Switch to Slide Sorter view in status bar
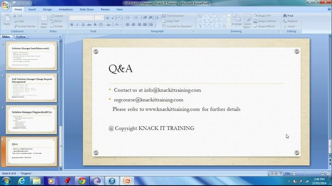Image resolution: width=332 pixels, height=186 pixels. click(276, 174)
